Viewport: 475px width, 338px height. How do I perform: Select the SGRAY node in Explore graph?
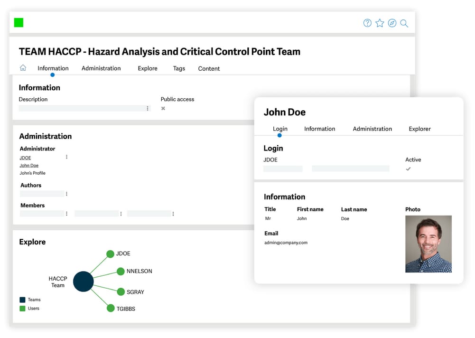[121, 292]
